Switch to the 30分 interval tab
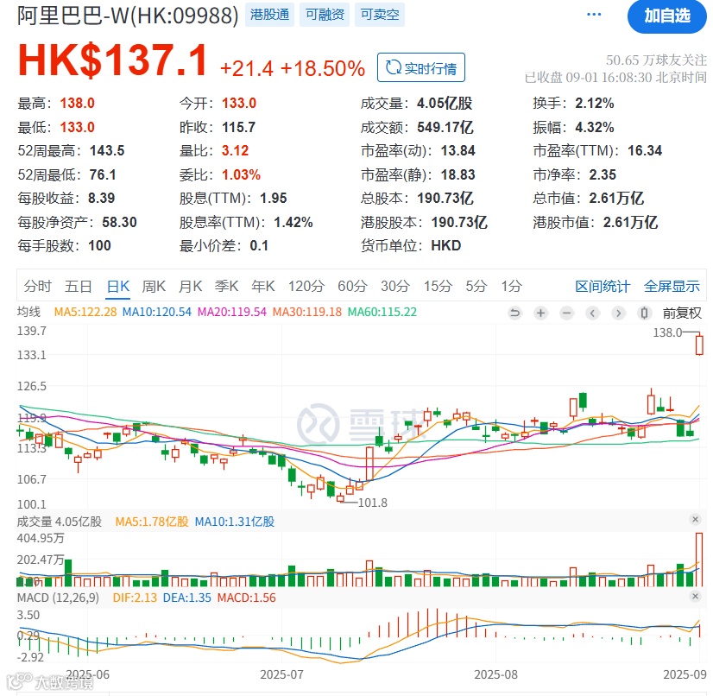The height and width of the screenshot is (696, 713). (x=395, y=286)
